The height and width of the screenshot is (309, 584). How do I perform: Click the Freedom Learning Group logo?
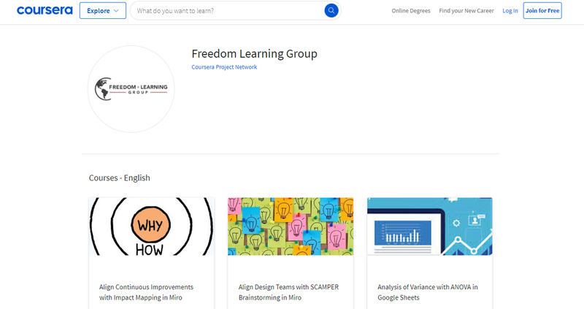[131, 89]
